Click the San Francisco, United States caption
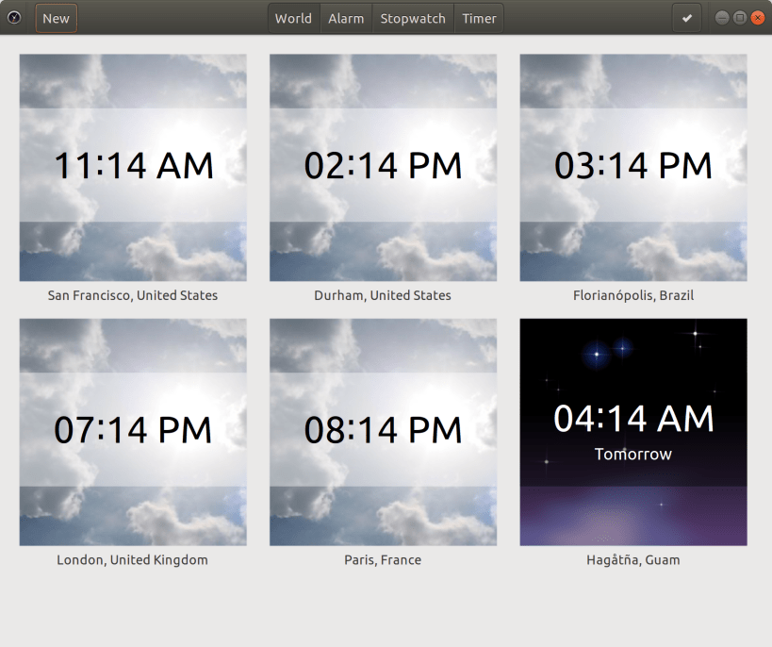 [x=132, y=295]
